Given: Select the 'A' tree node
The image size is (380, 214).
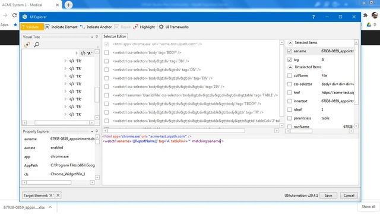Looking at the screenshot, I should 87,53.
